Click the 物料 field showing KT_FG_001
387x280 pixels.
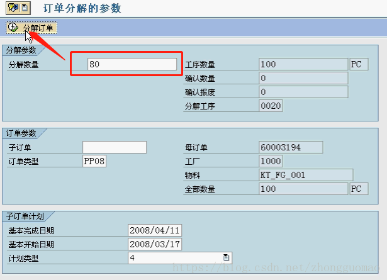coord(306,175)
